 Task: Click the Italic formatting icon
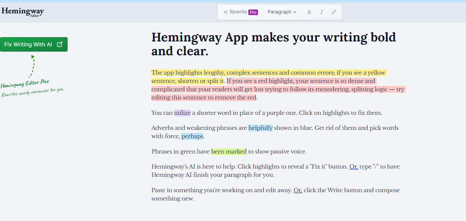point(322,12)
